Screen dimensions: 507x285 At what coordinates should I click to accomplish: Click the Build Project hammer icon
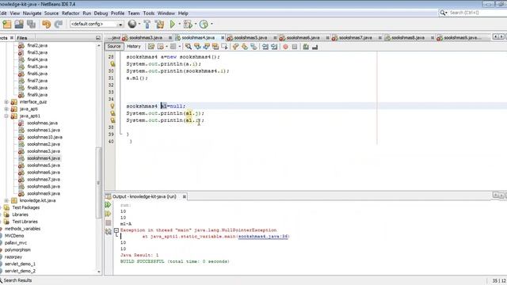tap(147, 24)
